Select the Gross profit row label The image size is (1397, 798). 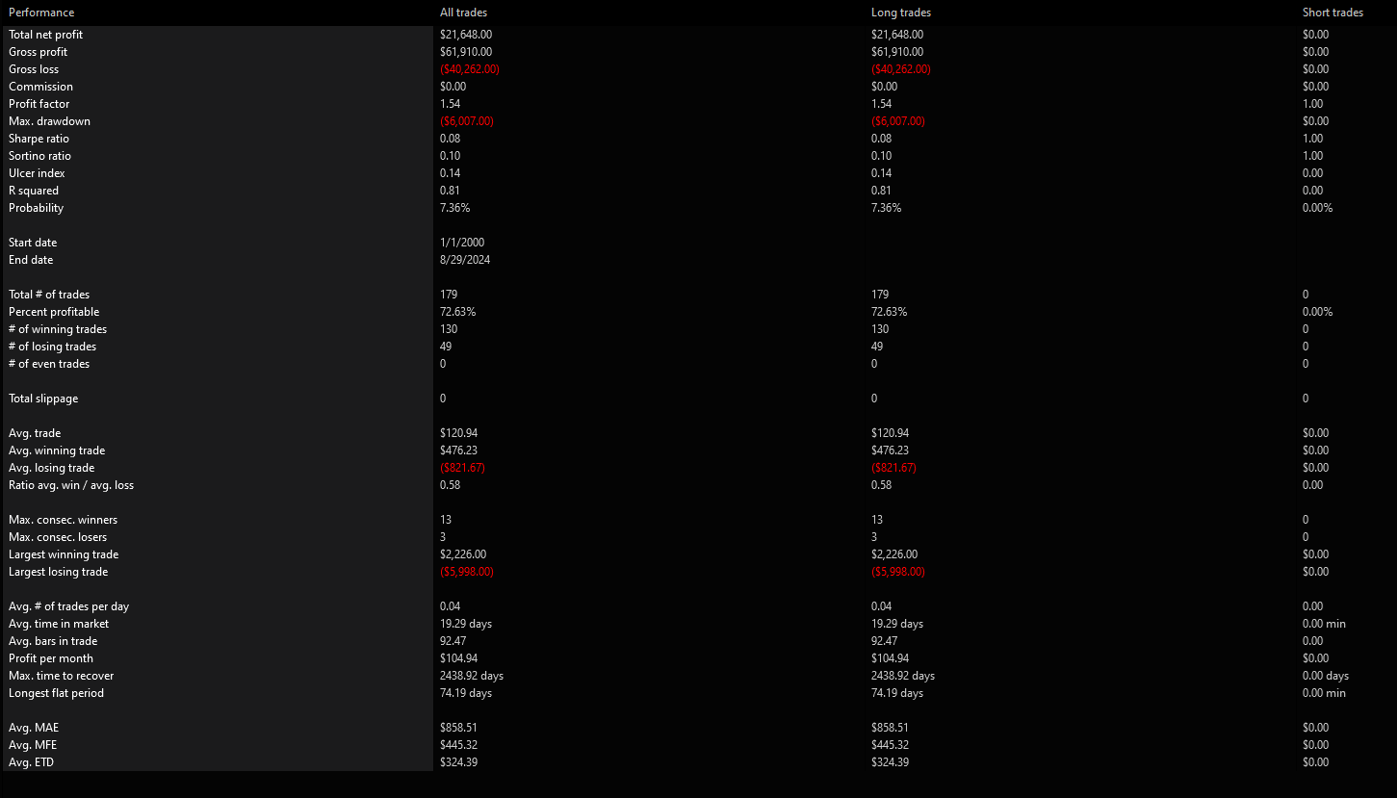39,52
